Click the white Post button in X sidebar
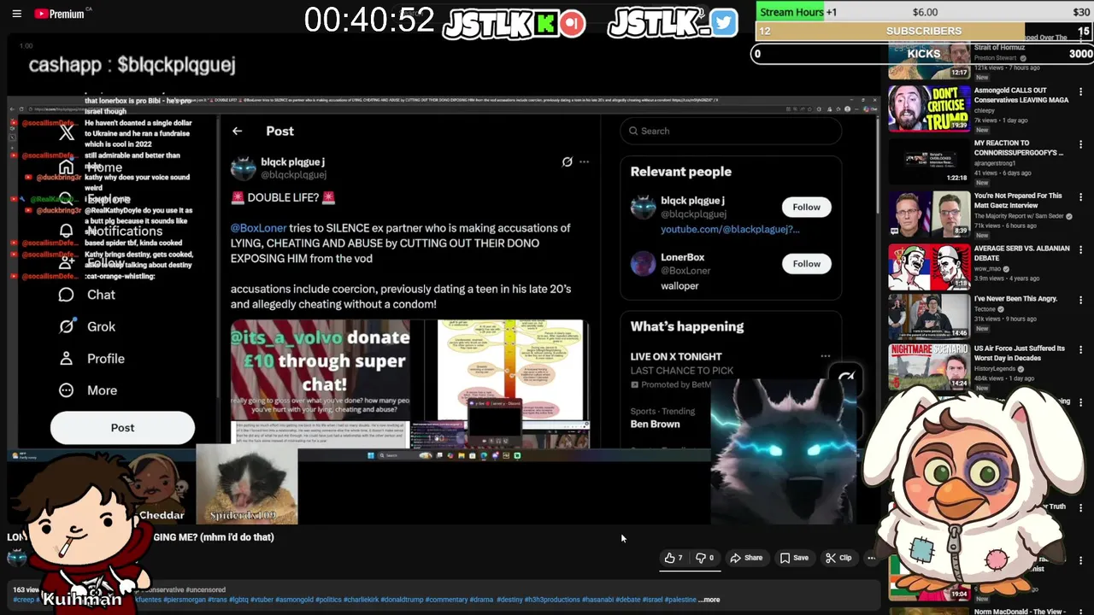The image size is (1094, 615). coord(122,428)
